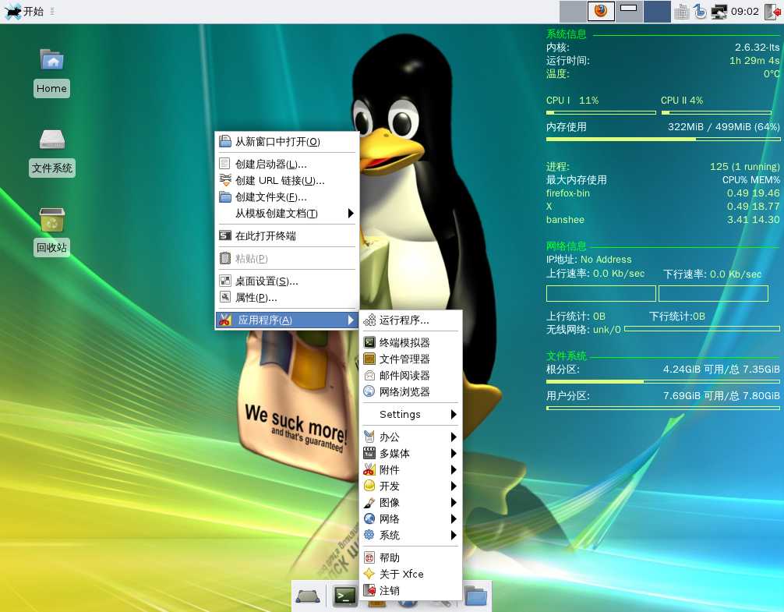Expand the 图像 graphics submenu
Viewport: 784px width, 612px height.
point(411,503)
